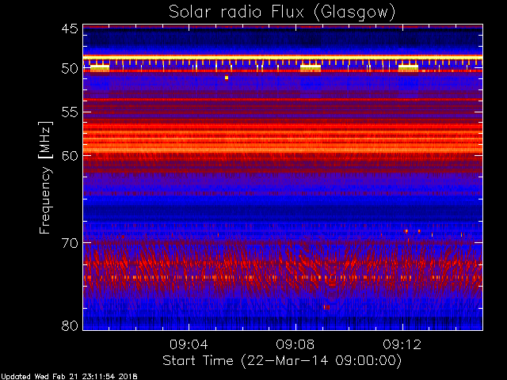Viewport: 507px width, 380px height.
Task: Click the Start Time axis title
Action: pyautogui.click(x=282, y=361)
